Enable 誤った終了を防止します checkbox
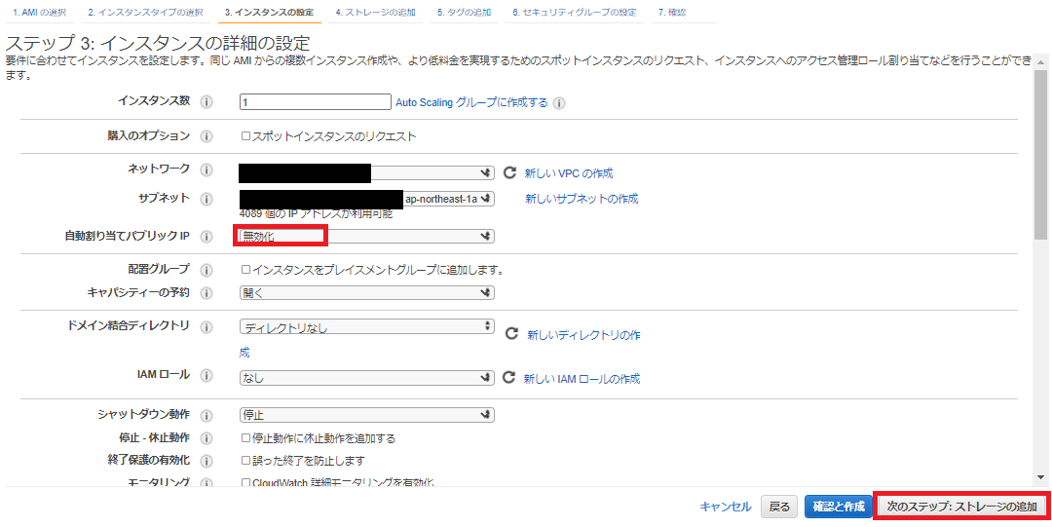The height and width of the screenshot is (527, 1052). coord(245,461)
